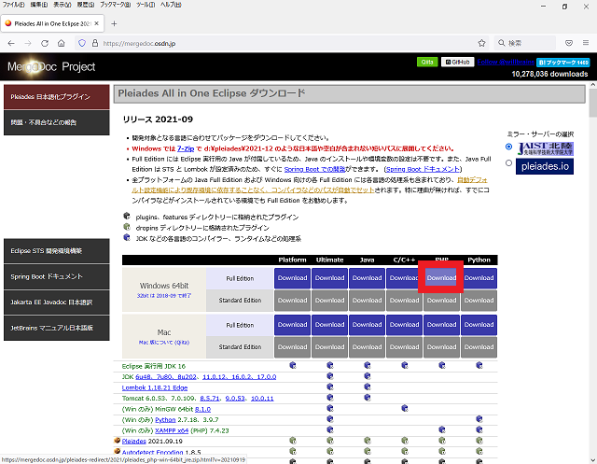
Task: Download Mac Full Edition C/C++ package
Action: pyautogui.click(x=404, y=325)
